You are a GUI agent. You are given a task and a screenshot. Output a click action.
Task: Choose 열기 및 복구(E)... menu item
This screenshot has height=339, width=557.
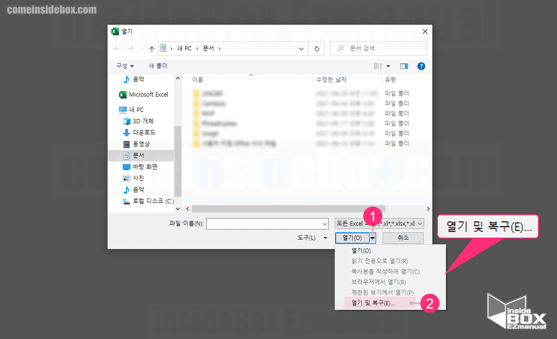pyautogui.click(x=373, y=303)
